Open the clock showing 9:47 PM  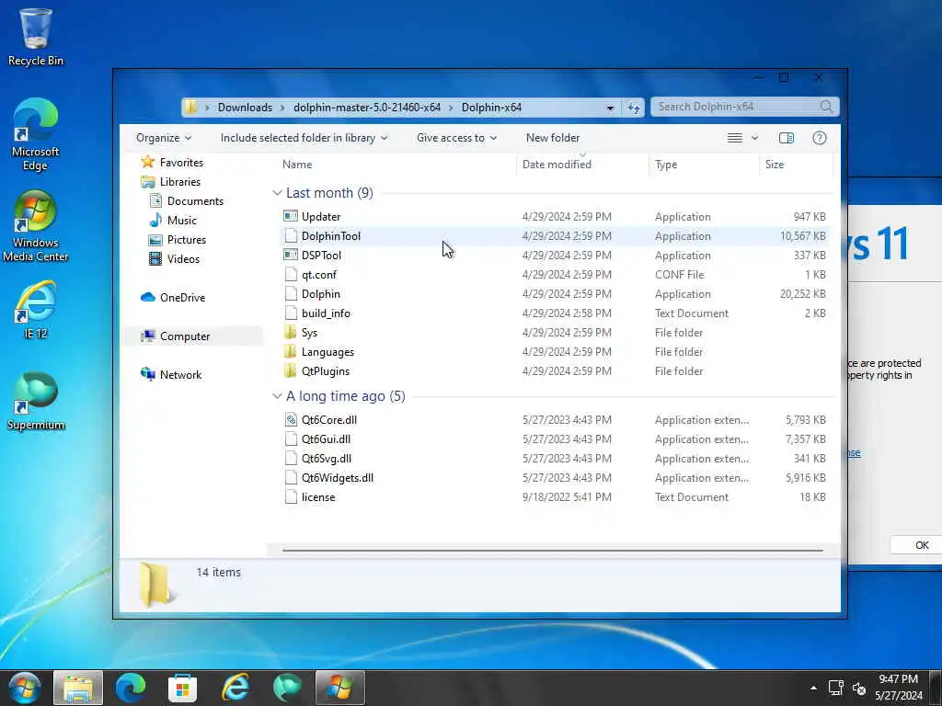point(898,688)
